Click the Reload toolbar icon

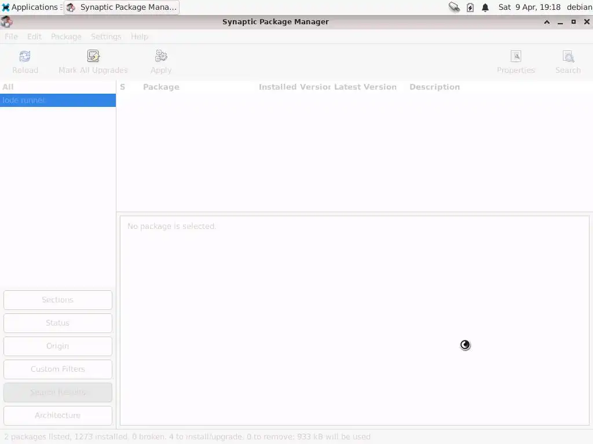pyautogui.click(x=25, y=57)
